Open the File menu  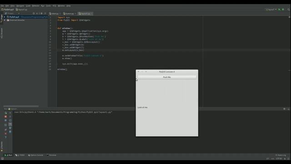pyautogui.click(x=2, y=6)
